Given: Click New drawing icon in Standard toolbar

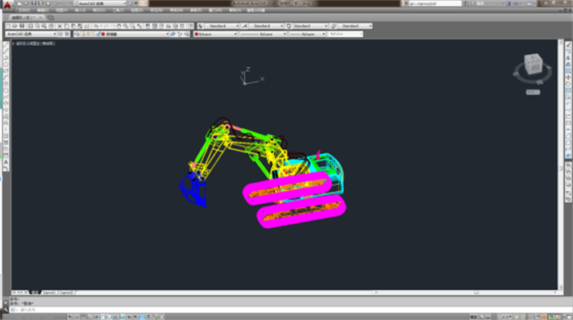Looking at the screenshot, I should click(8, 26).
